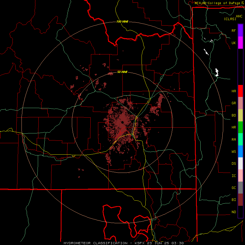This screenshot has width=245, height=245.
Task: Click the KSFX station identifier
Action: (x=140, y=243)
